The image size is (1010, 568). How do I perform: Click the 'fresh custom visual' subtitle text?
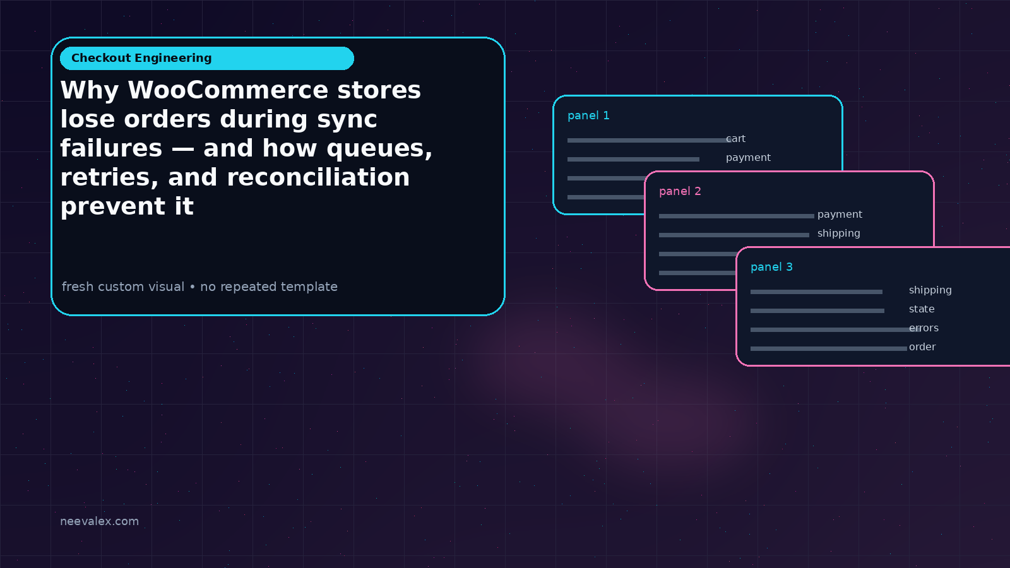pos(199,287)
